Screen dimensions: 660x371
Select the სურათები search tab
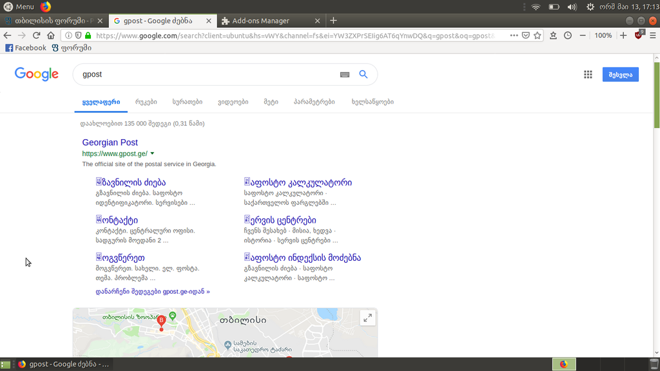point(188,102)
